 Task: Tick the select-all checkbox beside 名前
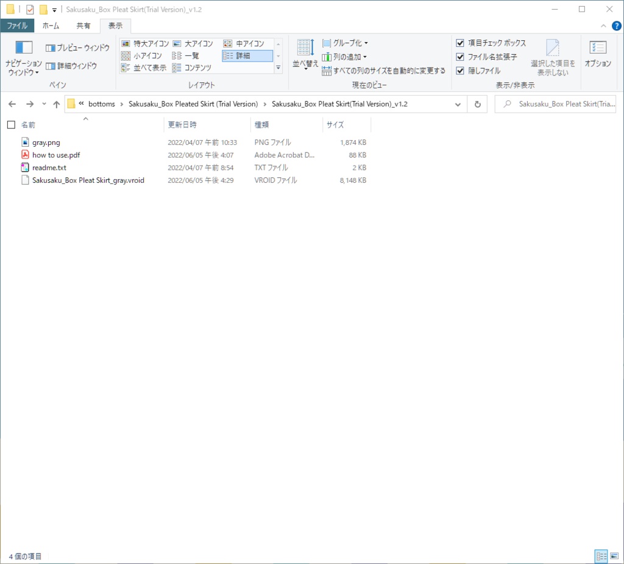11,125
